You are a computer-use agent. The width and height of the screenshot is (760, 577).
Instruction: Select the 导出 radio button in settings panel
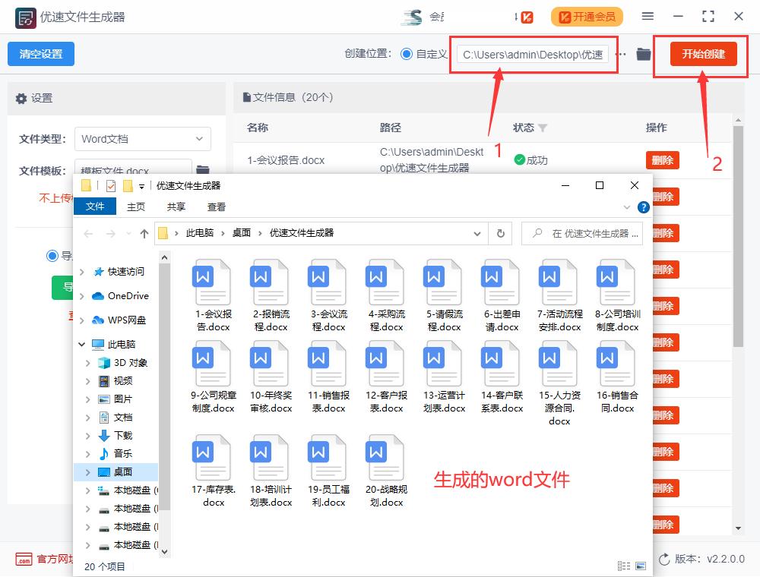(x=52, y=254)
